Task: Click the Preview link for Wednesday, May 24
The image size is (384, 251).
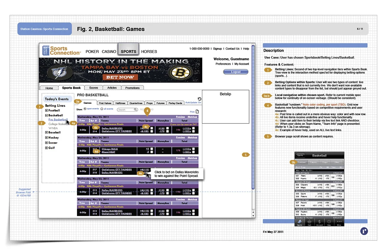Action: (181, 137)
